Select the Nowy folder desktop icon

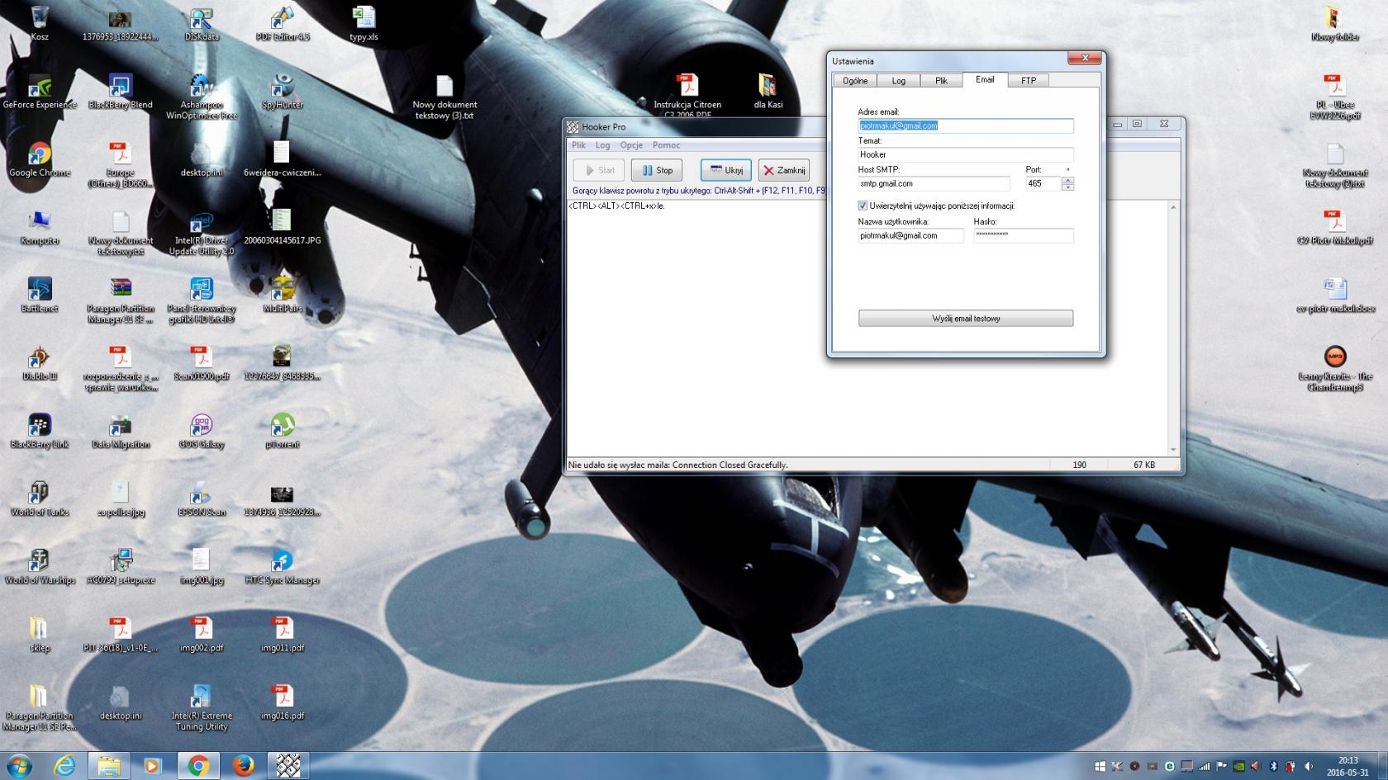[1334, 23]
